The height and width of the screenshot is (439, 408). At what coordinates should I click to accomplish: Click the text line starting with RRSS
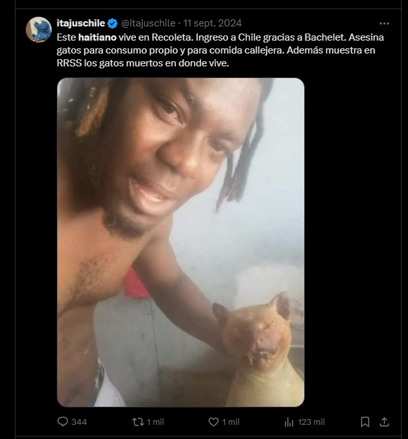click(143, 63)
